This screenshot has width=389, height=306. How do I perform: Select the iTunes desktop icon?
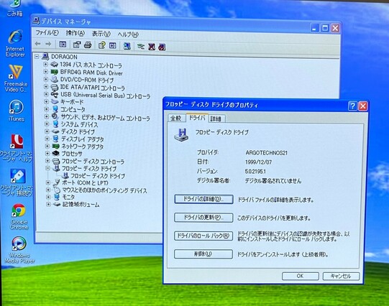click(17, 111)
